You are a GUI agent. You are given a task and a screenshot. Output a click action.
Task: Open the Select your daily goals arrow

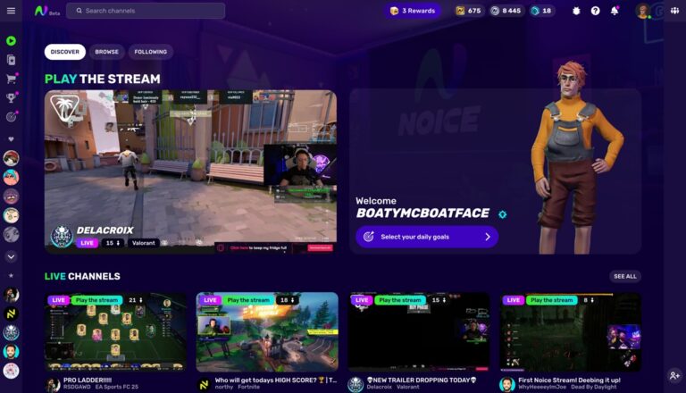[488, 237]
